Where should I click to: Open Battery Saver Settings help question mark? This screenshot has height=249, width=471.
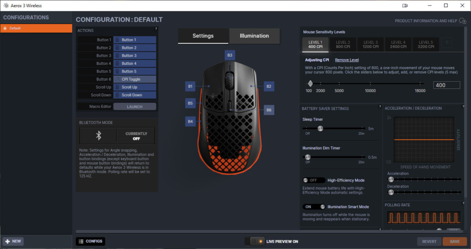(380, 107)
